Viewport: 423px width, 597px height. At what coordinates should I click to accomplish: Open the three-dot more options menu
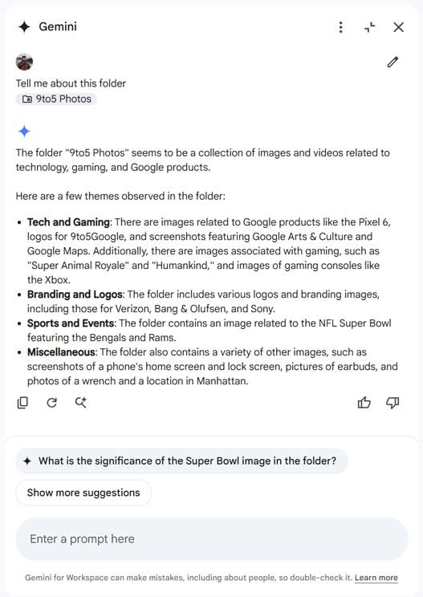341,27
